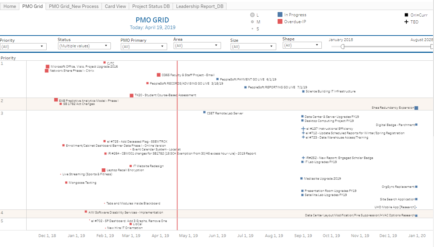Select the EAB Predictive Analytics Model red marker
This screenshot has width=434, height=247.
pyautogui.click(x=56, y=100)
